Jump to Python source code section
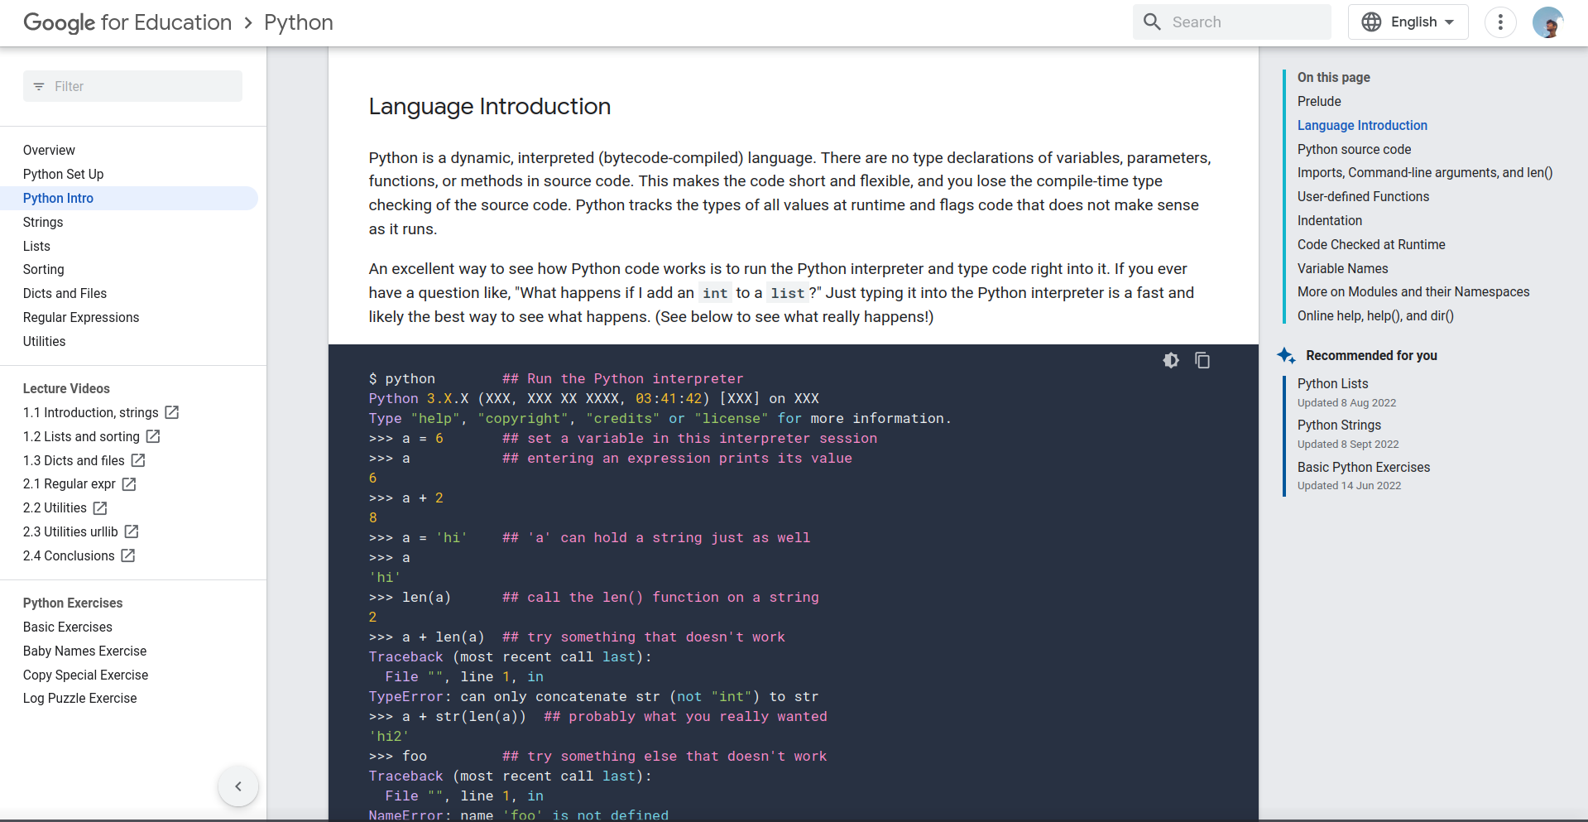1588x822 pixels. tap(1354, 149)
